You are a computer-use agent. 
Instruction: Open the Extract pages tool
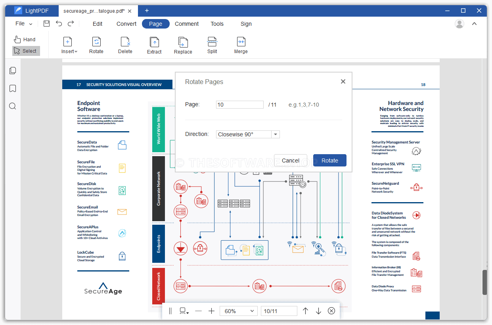[x=154, y=46]
